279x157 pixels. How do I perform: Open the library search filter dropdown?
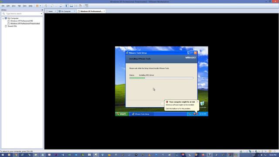[x=41, y=14]
